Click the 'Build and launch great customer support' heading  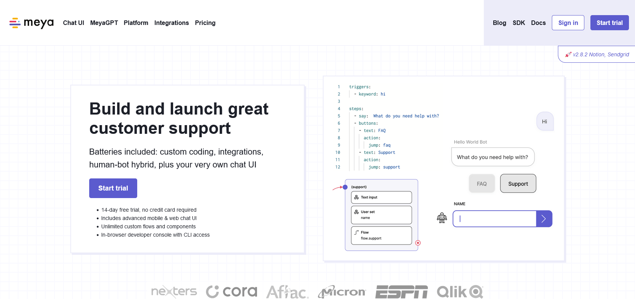179,118
